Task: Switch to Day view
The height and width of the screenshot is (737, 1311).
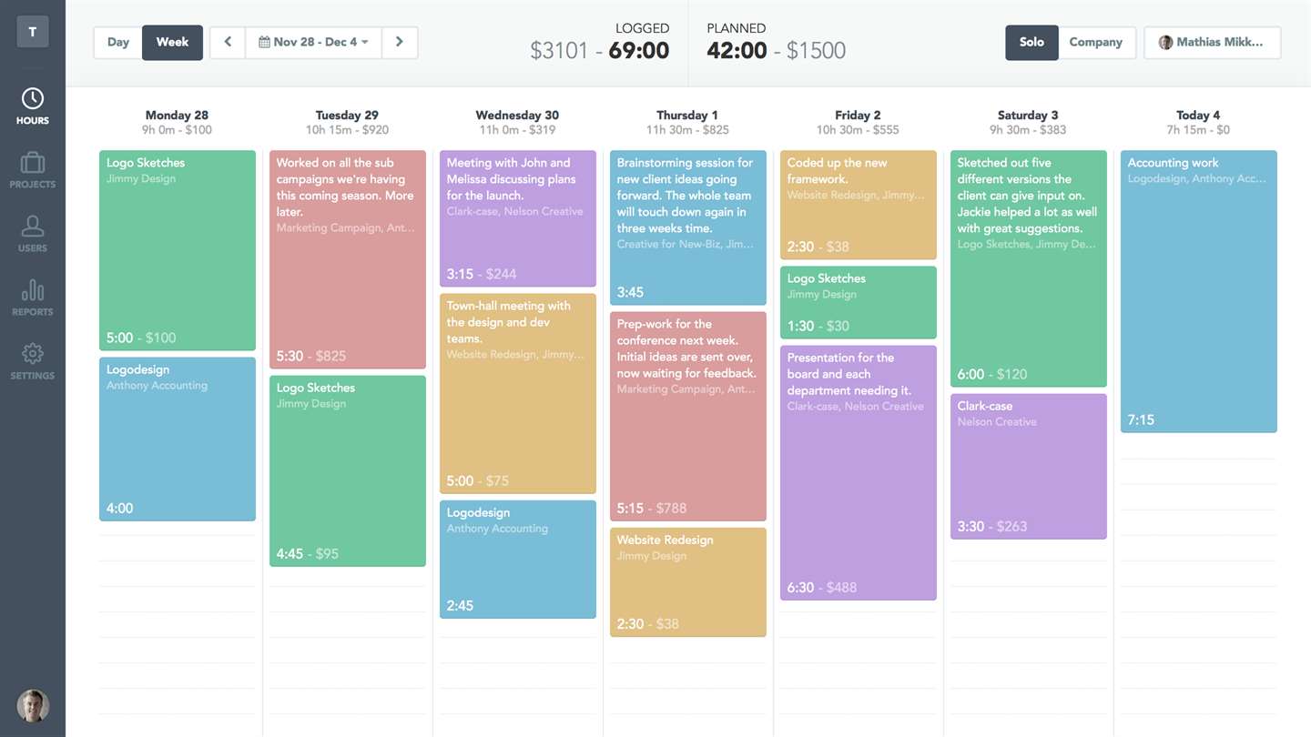Action: 118,42
